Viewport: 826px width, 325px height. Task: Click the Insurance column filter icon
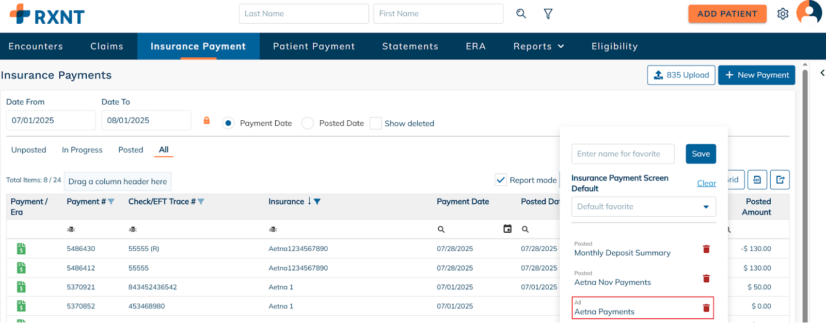pyautogui.click(x=317, y=202)
